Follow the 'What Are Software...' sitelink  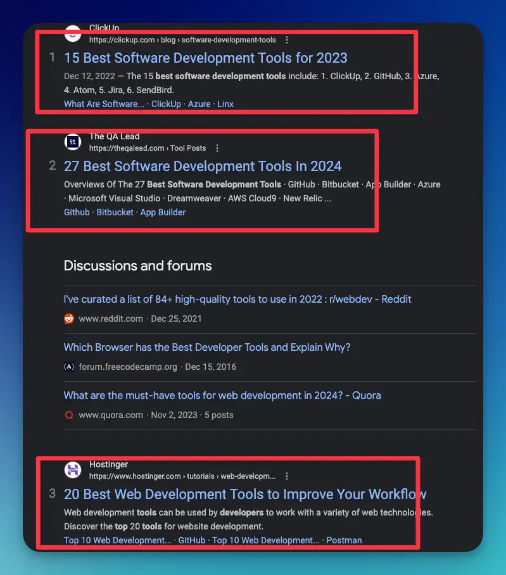pos(104,104)
